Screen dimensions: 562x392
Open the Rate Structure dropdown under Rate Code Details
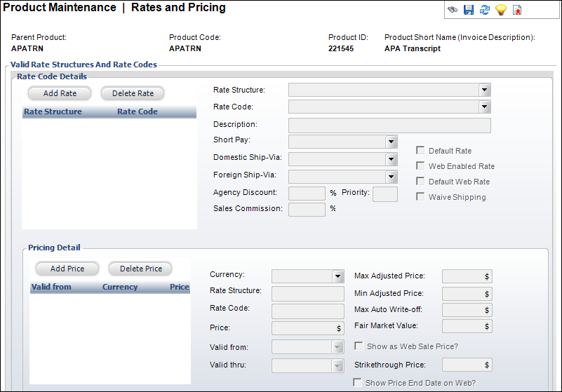click(485, 90)
